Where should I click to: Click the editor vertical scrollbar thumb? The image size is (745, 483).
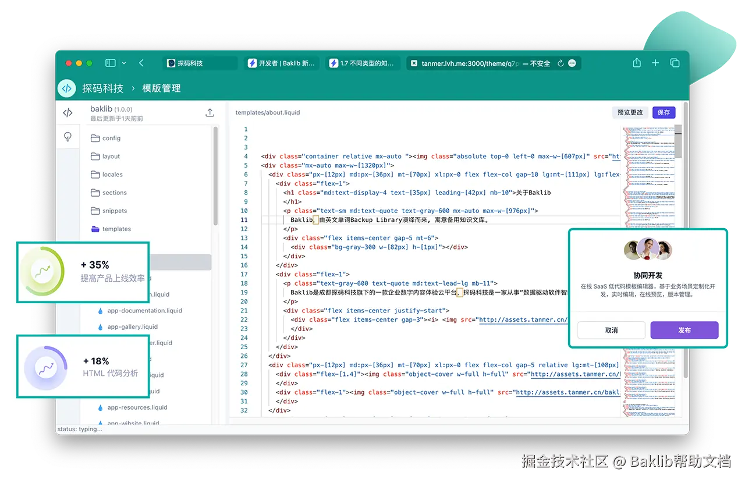pos(678,141)
